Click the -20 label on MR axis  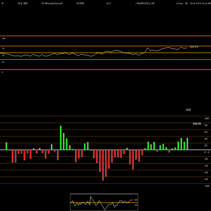pyautogui.click(x=206, y=159)
